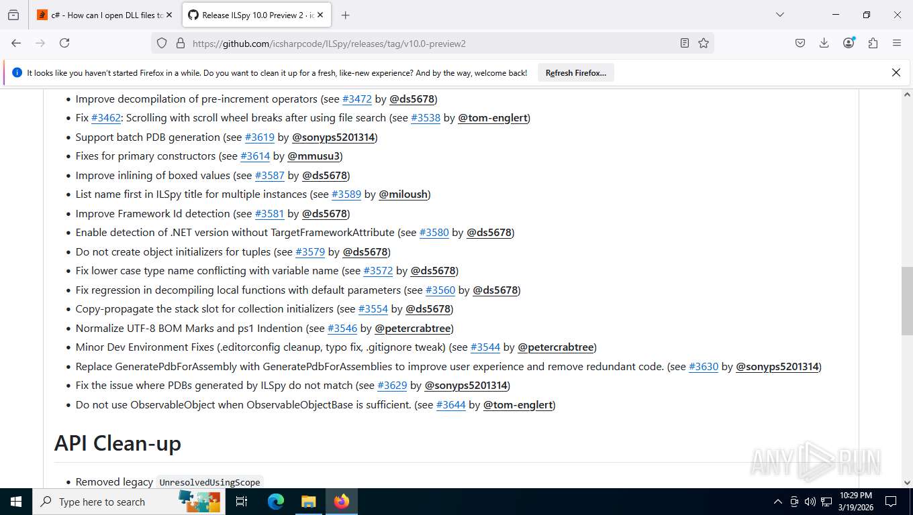Image resolution: width=913 pixels, height=515 pixels.
Task: Open pull request #3538 link
Action: click(x=426, y=117)
